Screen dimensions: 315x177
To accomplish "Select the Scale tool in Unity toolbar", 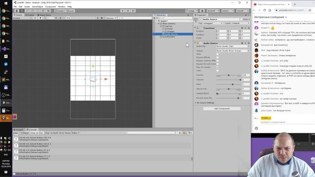I will click(x=32, y=11).
